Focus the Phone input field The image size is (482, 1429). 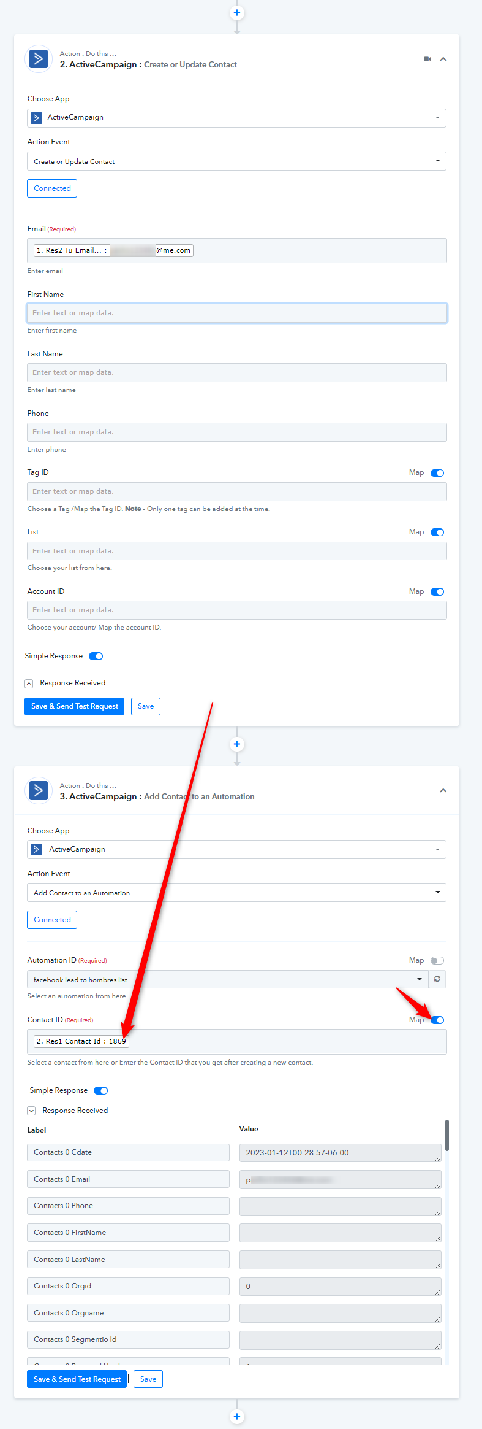(x=236, y=432)
